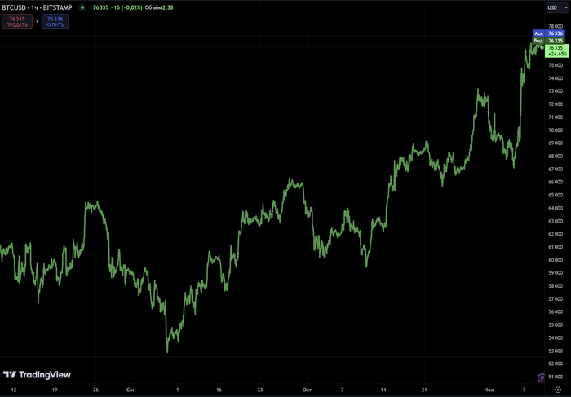
Task: Click the 12 date label on the time axis
Action: (14, 390)
